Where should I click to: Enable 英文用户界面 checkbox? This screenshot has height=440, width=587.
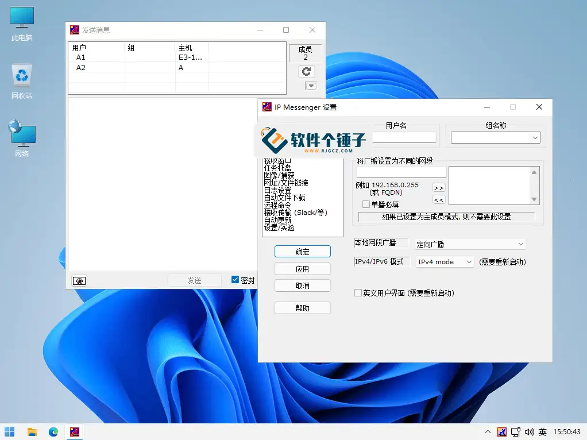[x=358, y=293]
